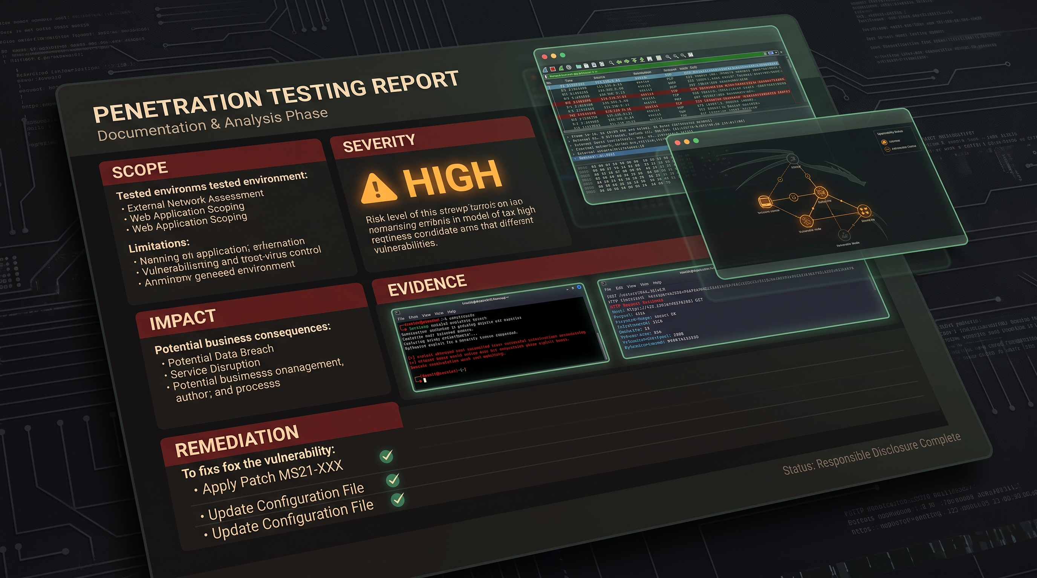This screenshot has width=1037, height=578.
Task: Open the View menu in the HTTP window
Action: (632, 286)
